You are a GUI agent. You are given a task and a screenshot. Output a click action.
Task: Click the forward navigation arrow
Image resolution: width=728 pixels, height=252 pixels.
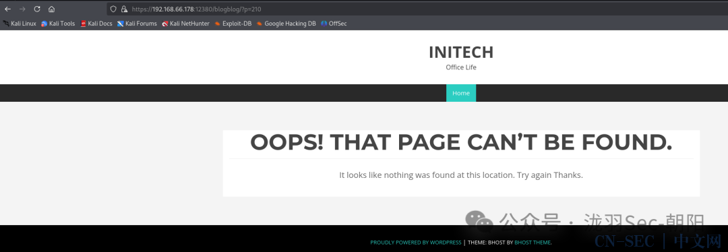[x=22, y=9]
